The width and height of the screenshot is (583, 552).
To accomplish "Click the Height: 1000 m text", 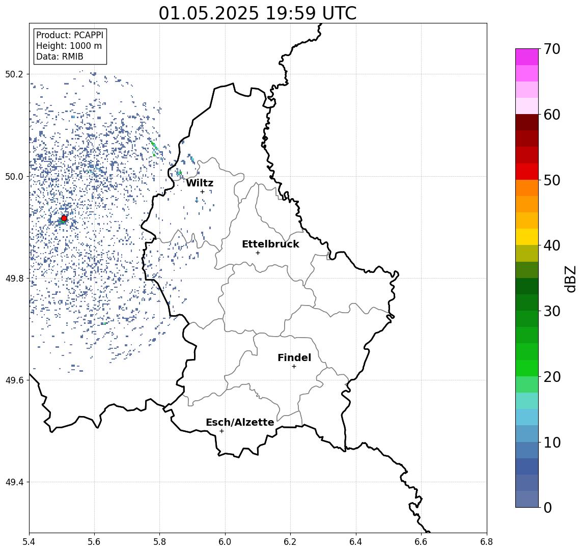I will [x=69, y=46].
